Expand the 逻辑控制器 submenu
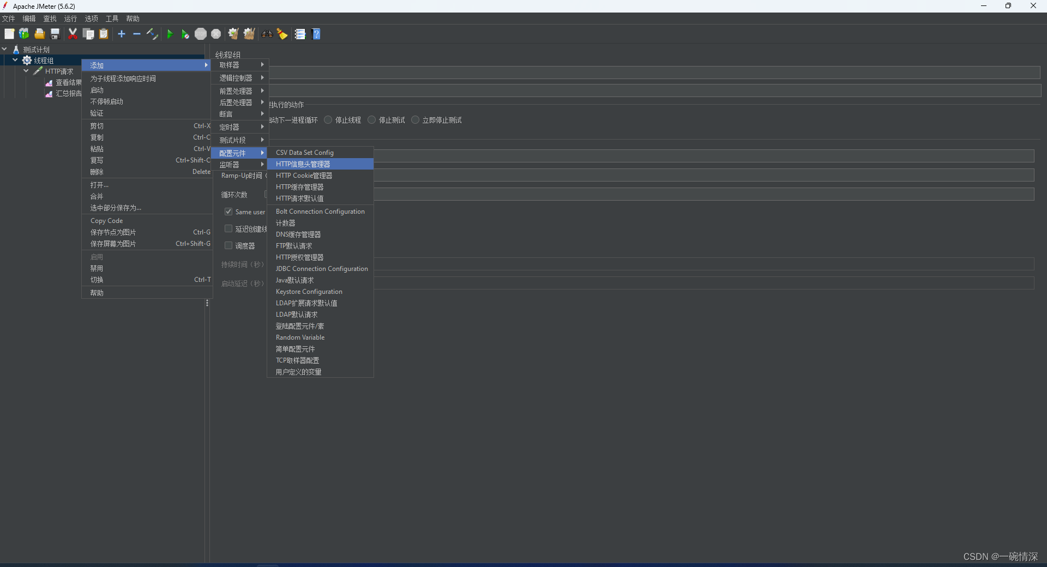This screenshot has width=1047, height=567. (x=240, y=78)
